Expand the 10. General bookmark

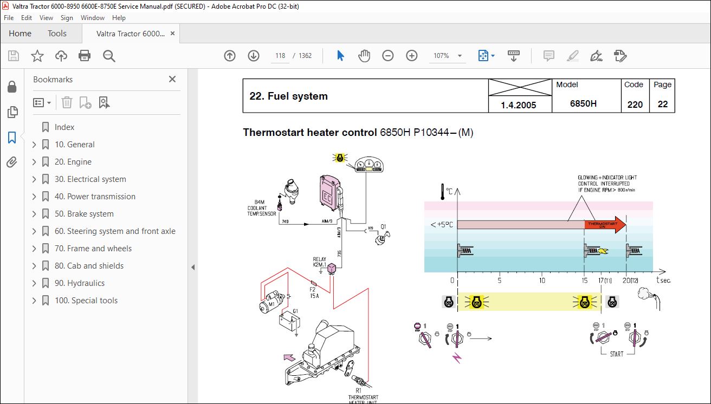click(35, 145)
